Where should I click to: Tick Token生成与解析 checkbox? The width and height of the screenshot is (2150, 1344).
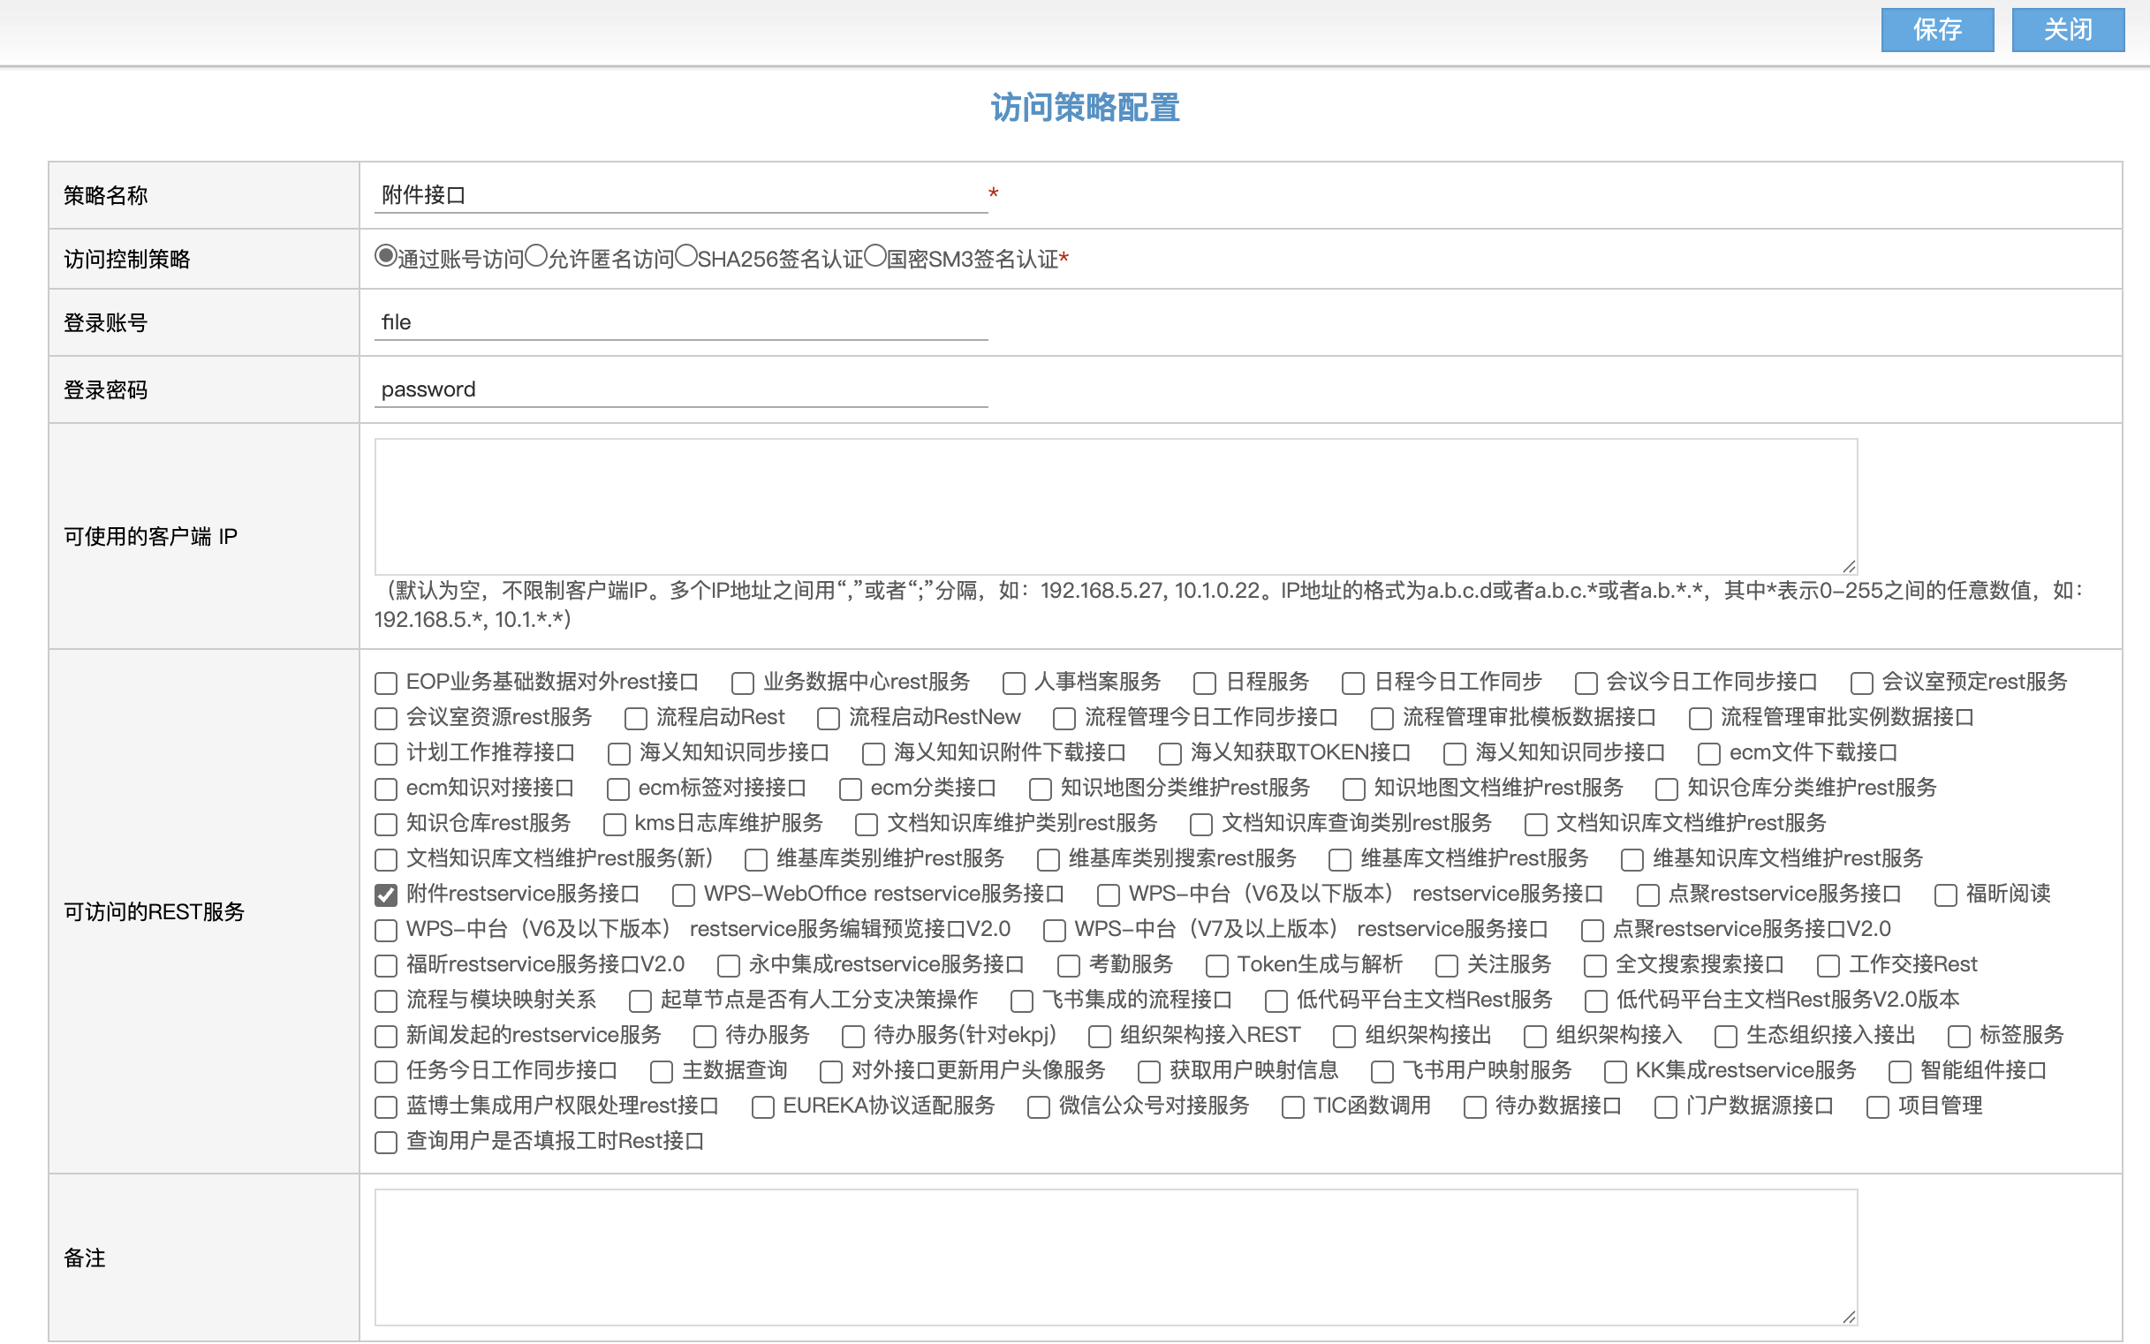tap(1216, 965)
